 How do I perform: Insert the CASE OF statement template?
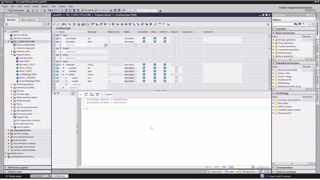[x=86, y=94]
